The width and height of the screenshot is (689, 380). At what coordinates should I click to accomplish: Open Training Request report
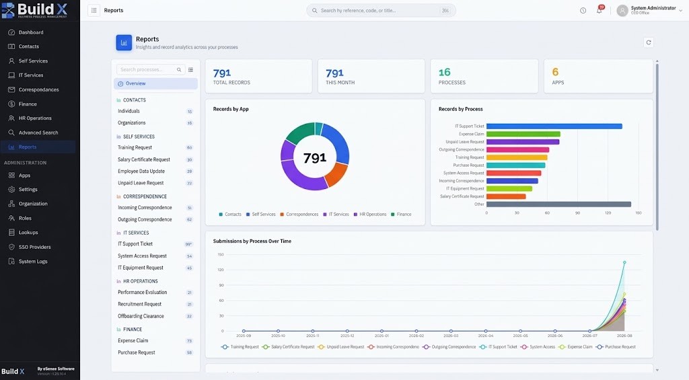(x=155, y=147)
